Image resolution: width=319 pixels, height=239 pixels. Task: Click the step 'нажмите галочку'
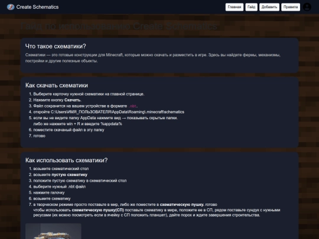pos(49,192)
